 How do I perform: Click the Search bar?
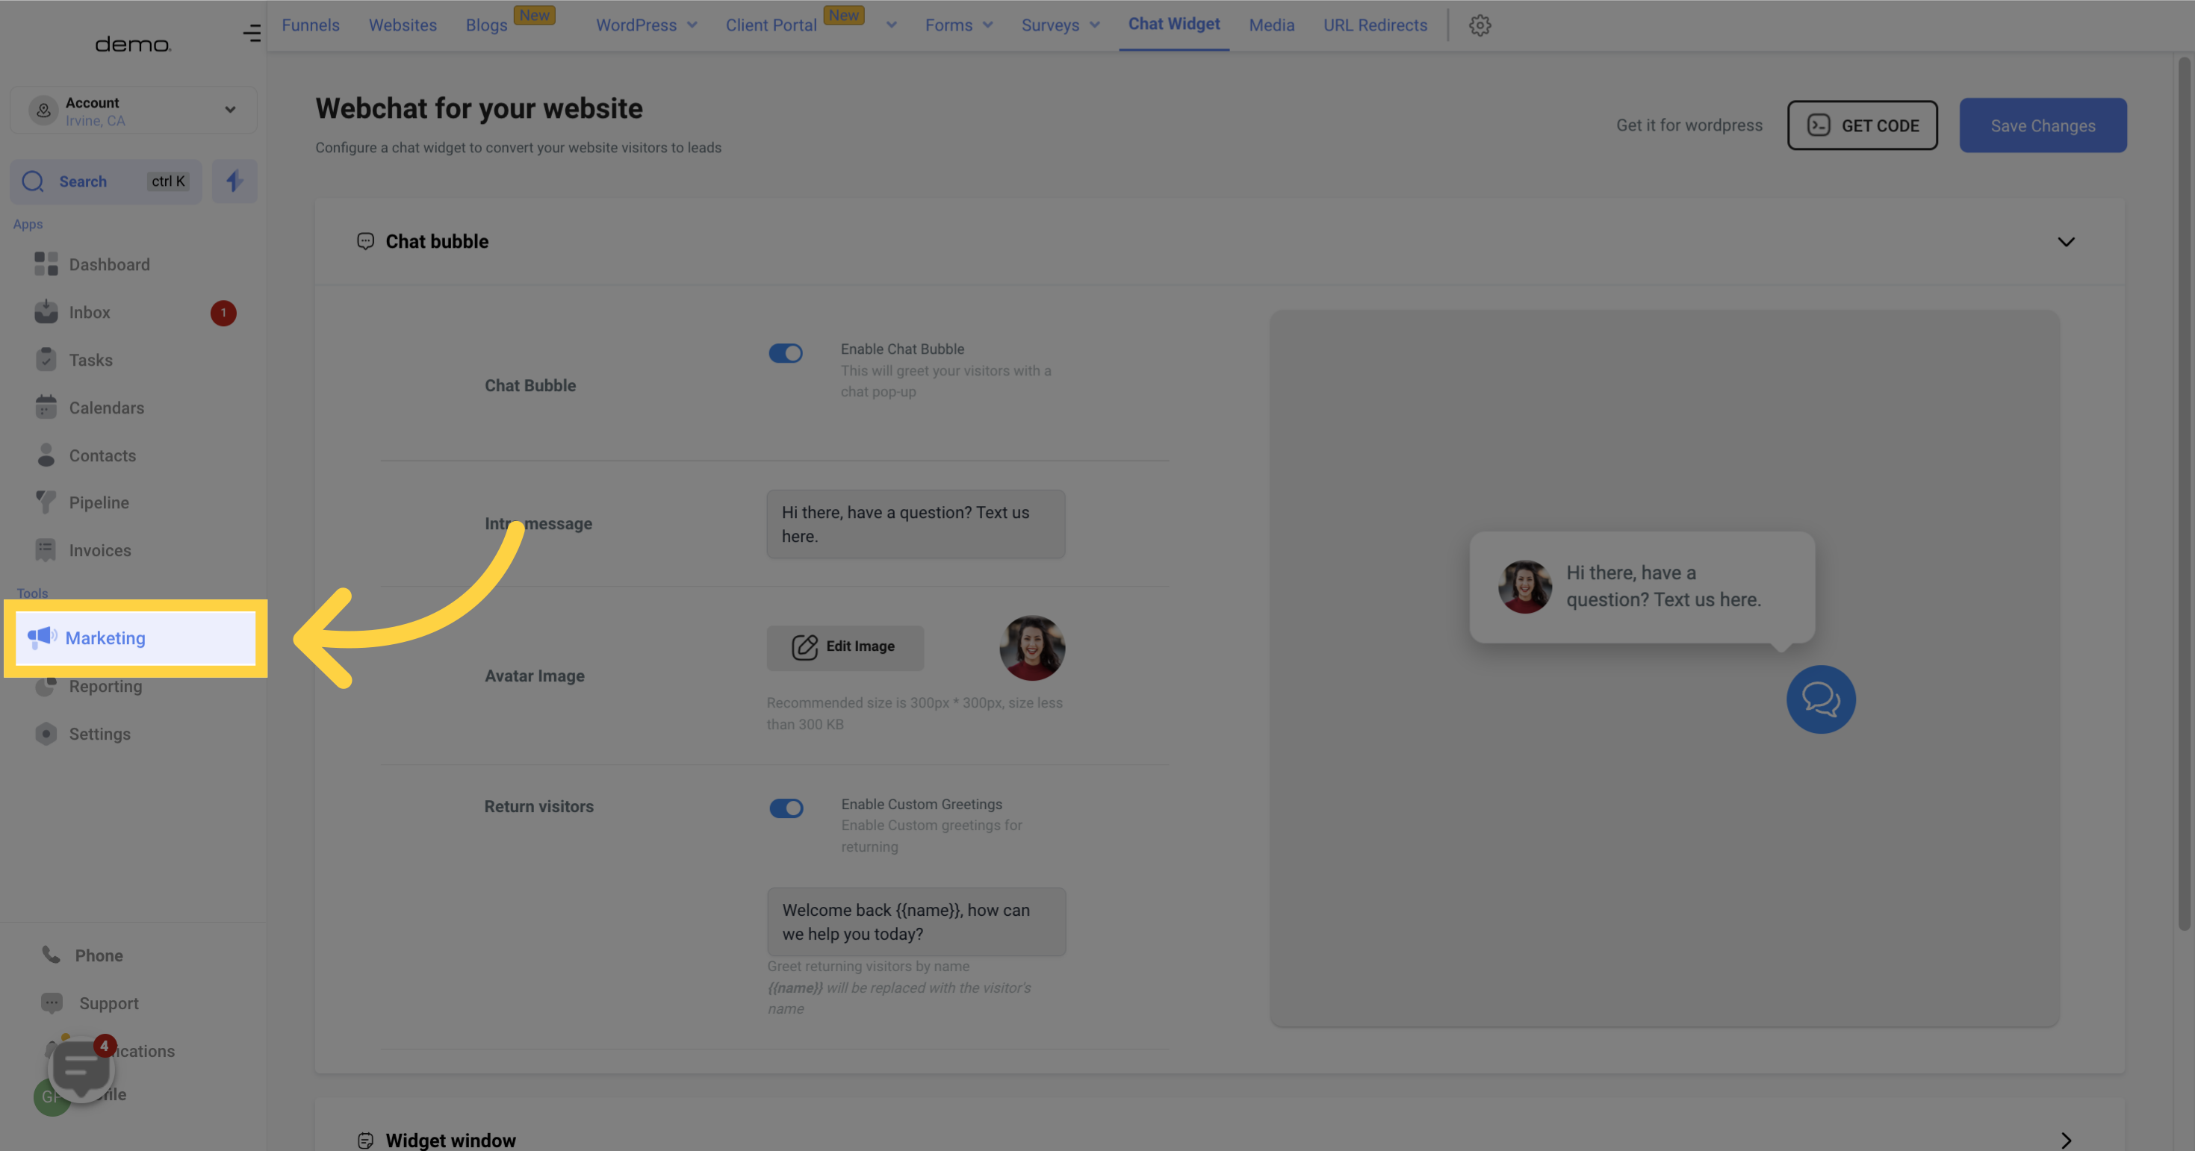tap(105, 181)
